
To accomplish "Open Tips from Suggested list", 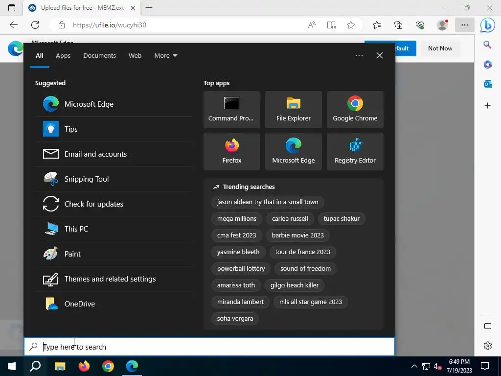I will click(x=114, y=129).
